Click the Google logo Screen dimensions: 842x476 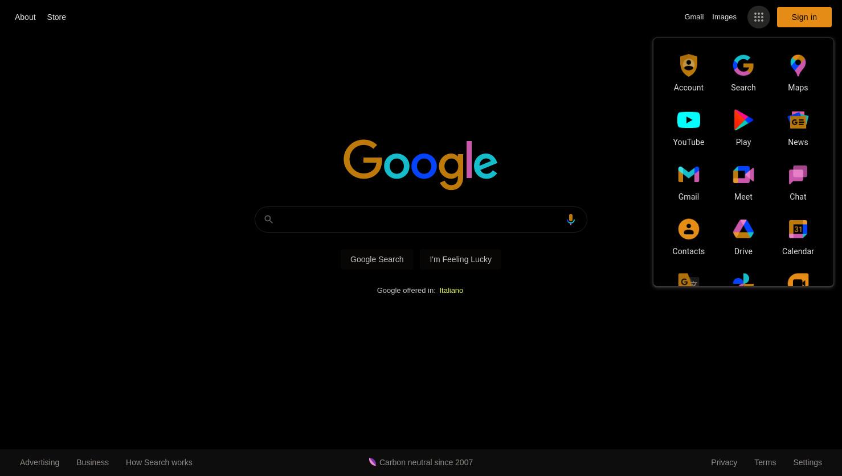420,164
